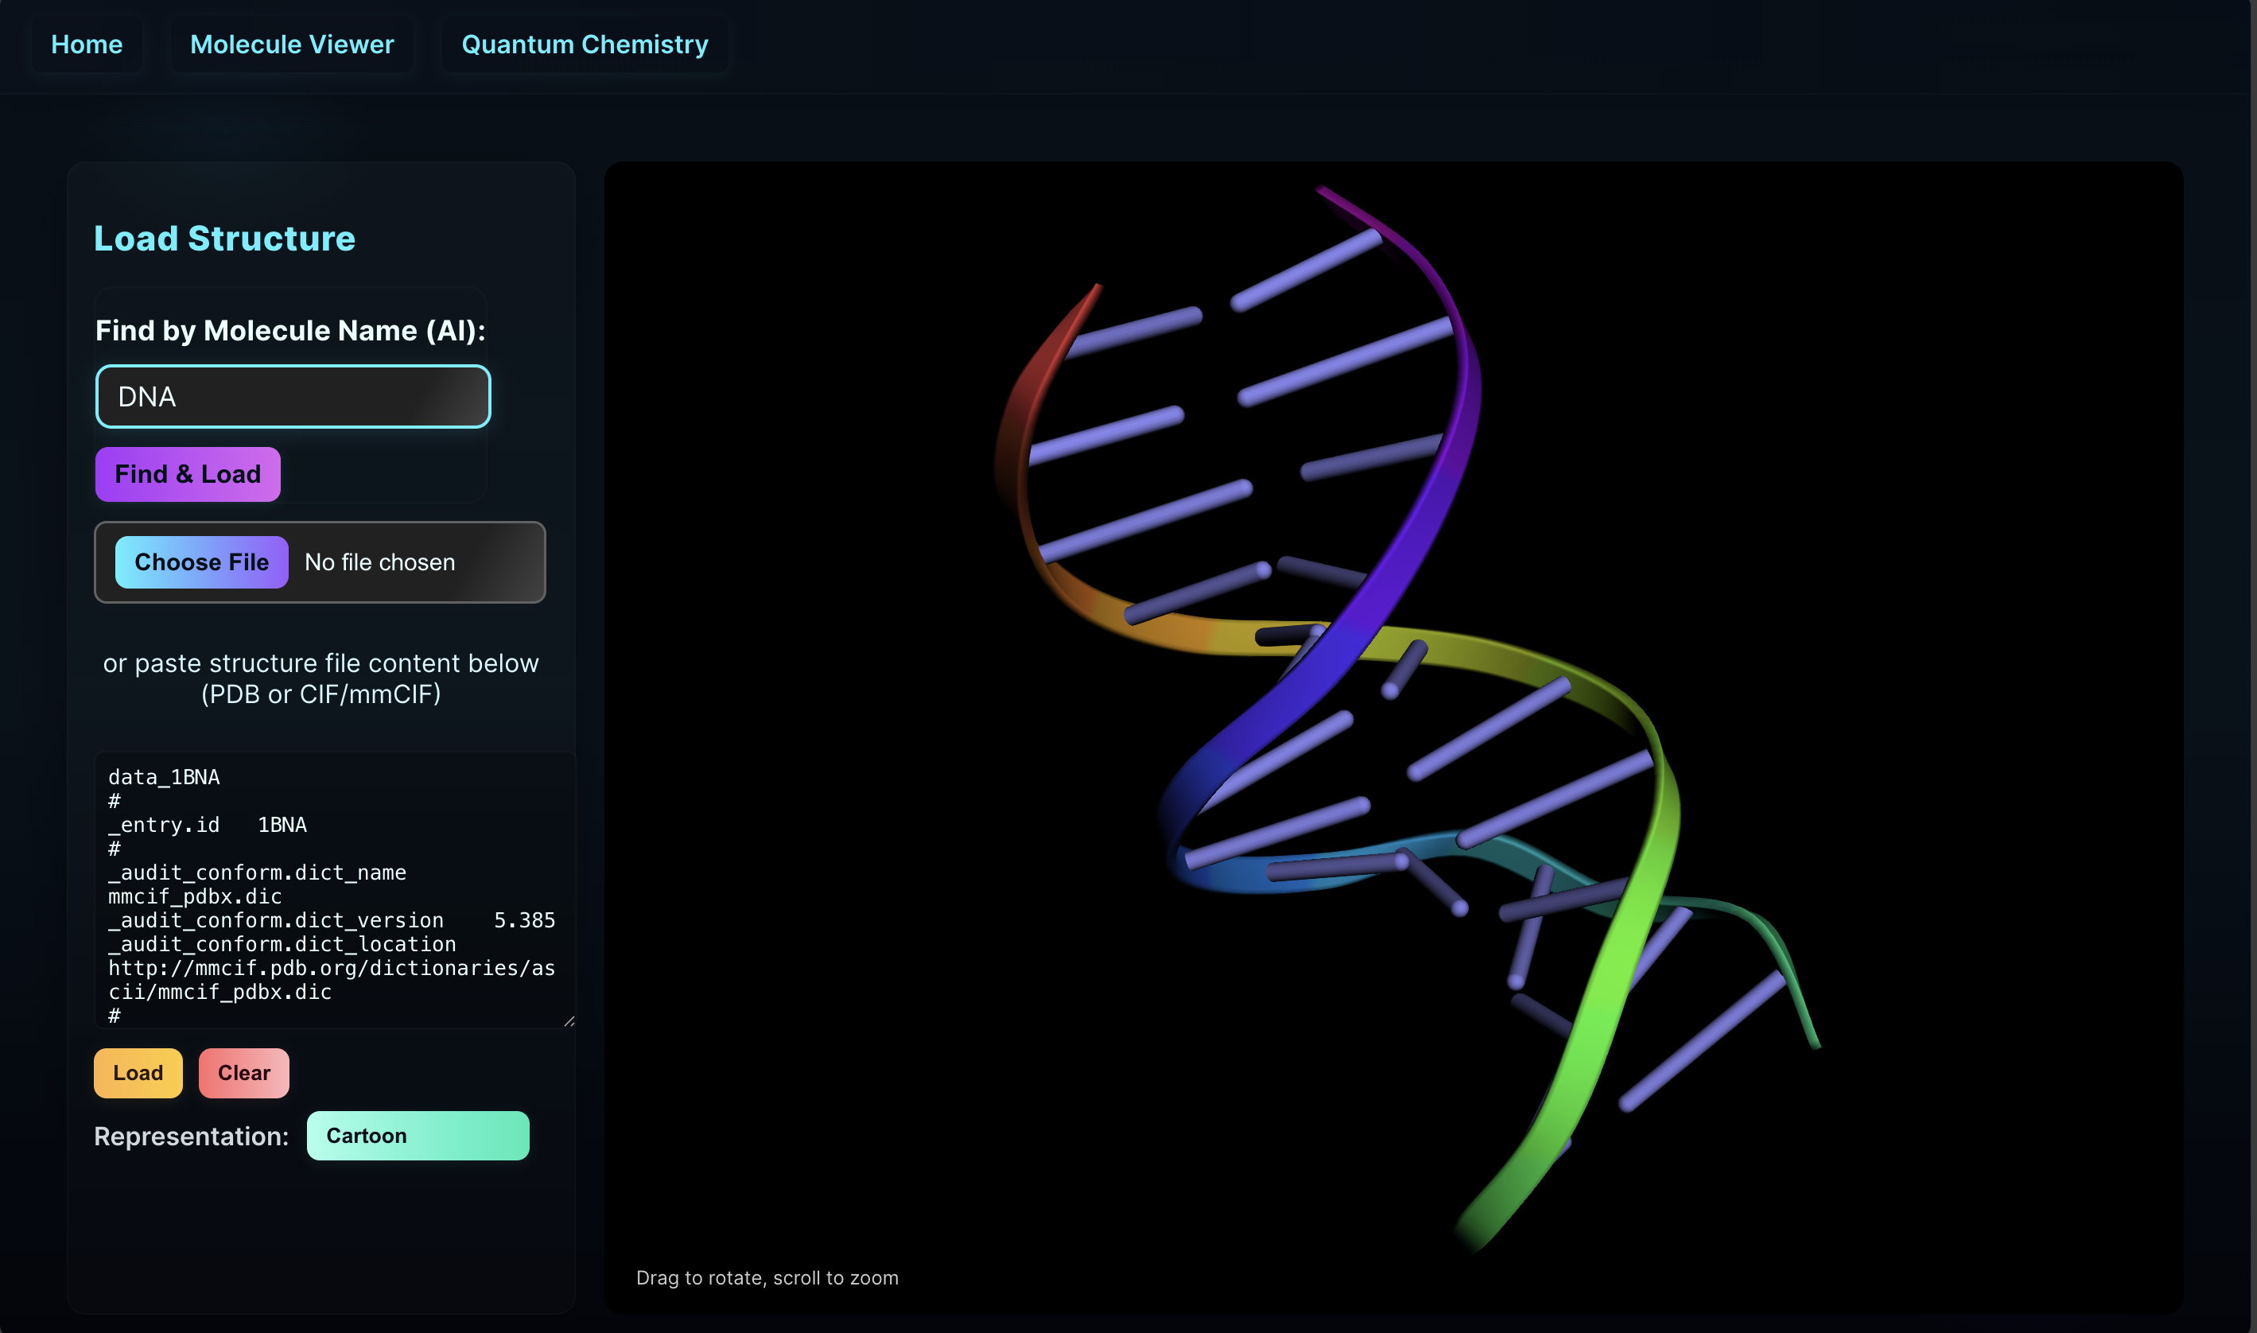Click the molecule name input field

click(x=293, y=396)
